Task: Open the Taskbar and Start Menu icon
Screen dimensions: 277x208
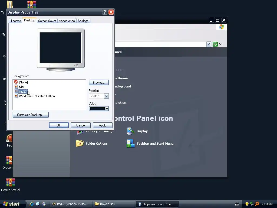Action: (x=150, y=144)
